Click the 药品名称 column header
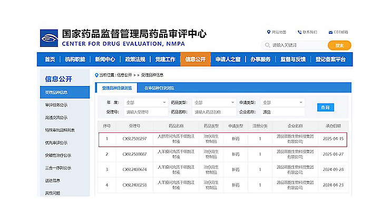 click(176, 126)
